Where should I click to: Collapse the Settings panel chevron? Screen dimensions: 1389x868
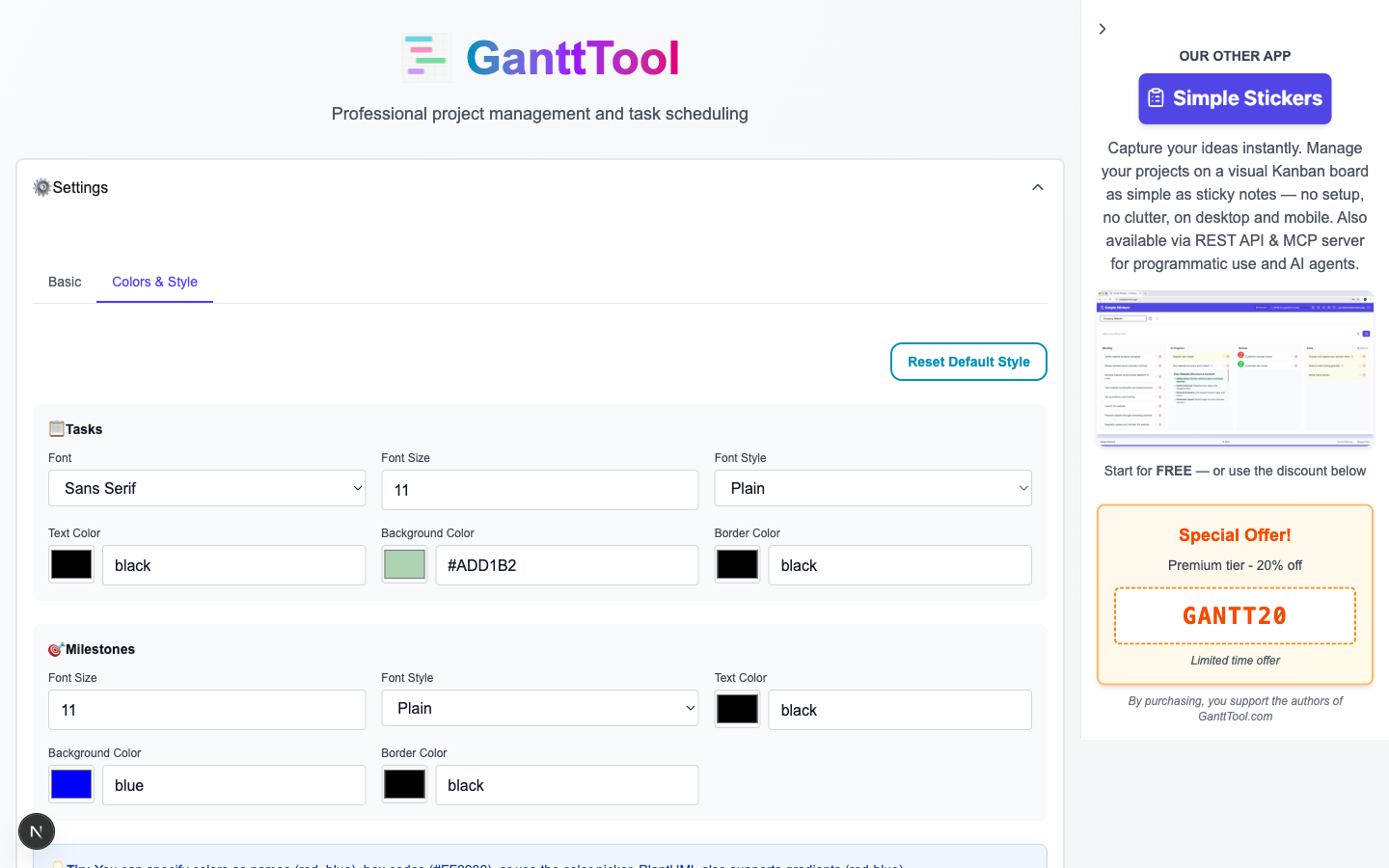1038,187
